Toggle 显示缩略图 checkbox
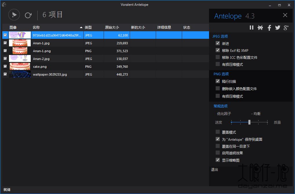This screenshot has width=295, height=194. point(218,160)
